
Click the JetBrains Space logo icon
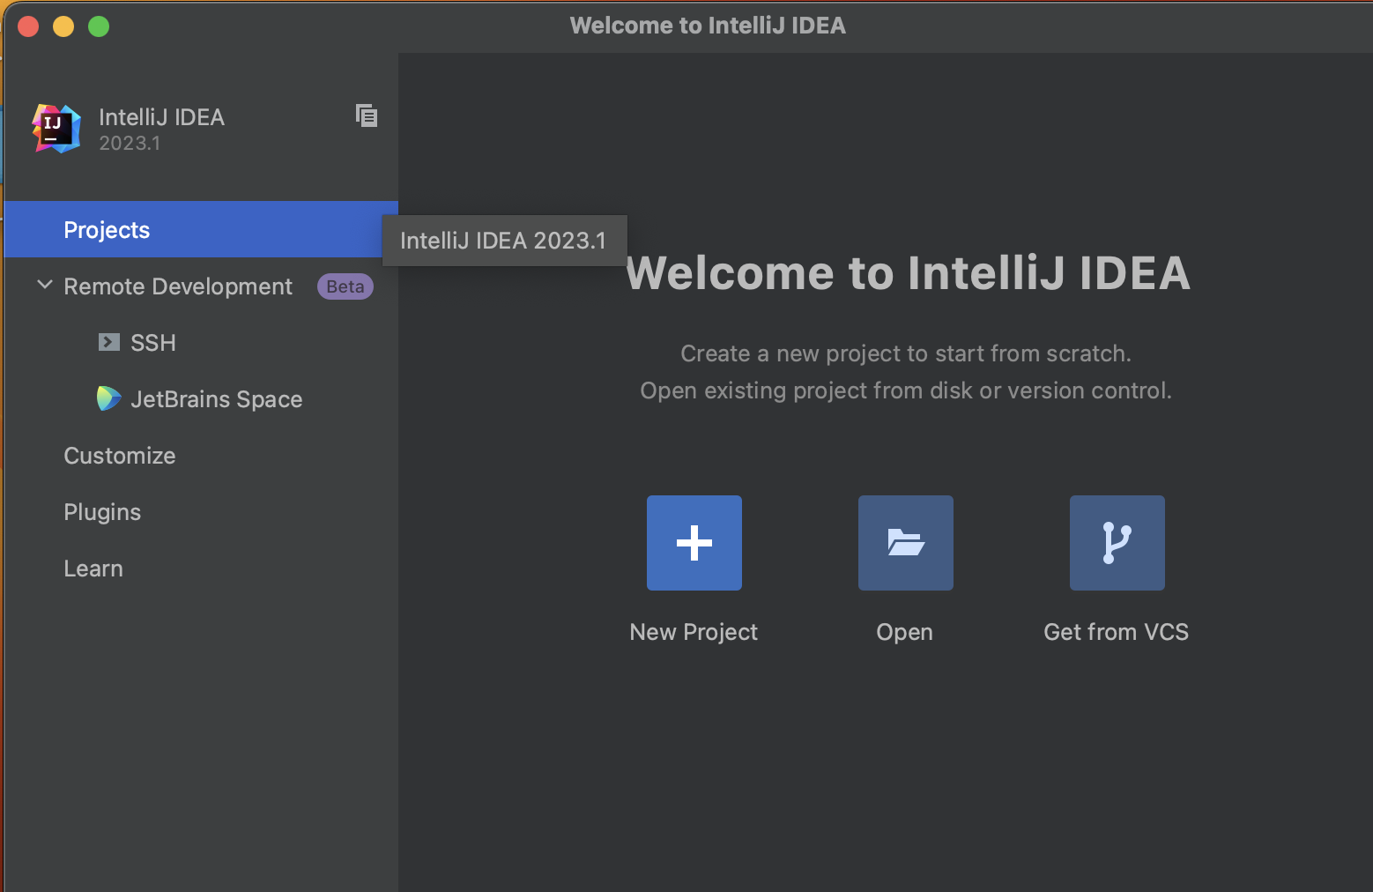tap(108, 398)
